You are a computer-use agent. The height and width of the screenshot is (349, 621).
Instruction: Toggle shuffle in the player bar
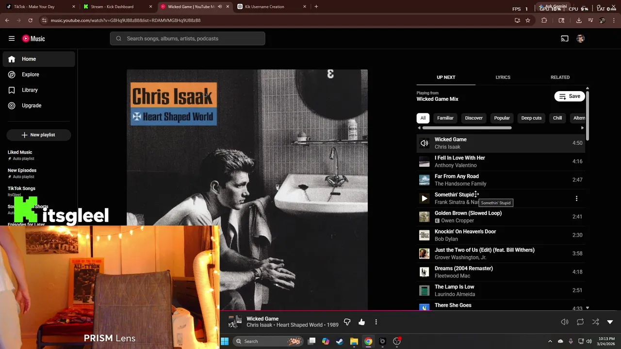(x=595, y=322)
